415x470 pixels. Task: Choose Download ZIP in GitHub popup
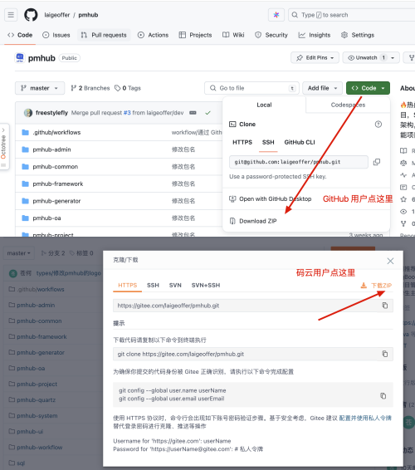coord(253,221)
